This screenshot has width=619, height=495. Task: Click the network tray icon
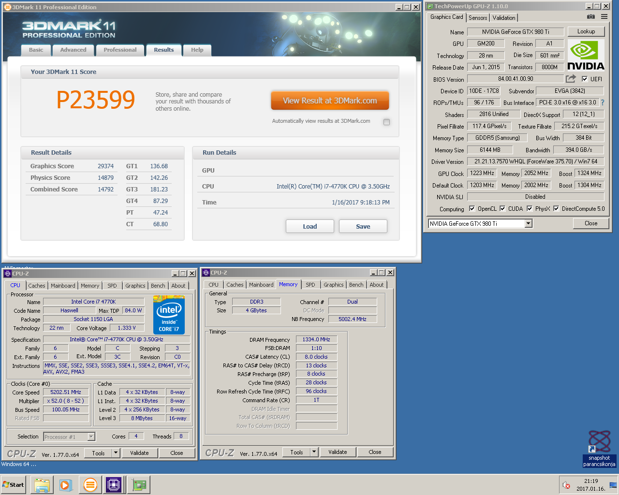[613, 485]
